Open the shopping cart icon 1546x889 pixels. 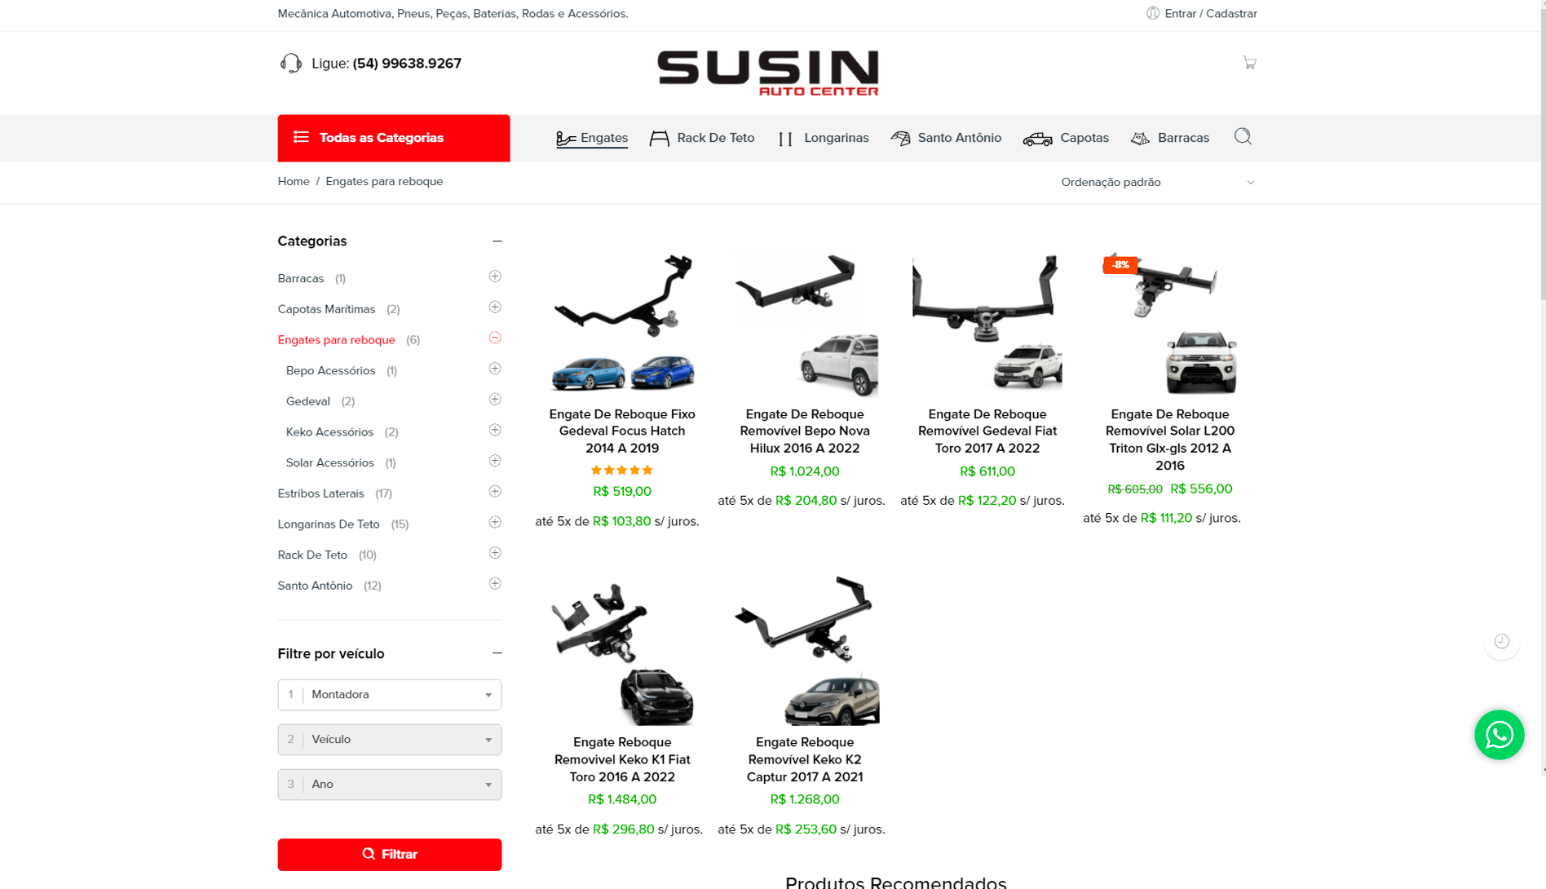click(x=1248, y=63)
